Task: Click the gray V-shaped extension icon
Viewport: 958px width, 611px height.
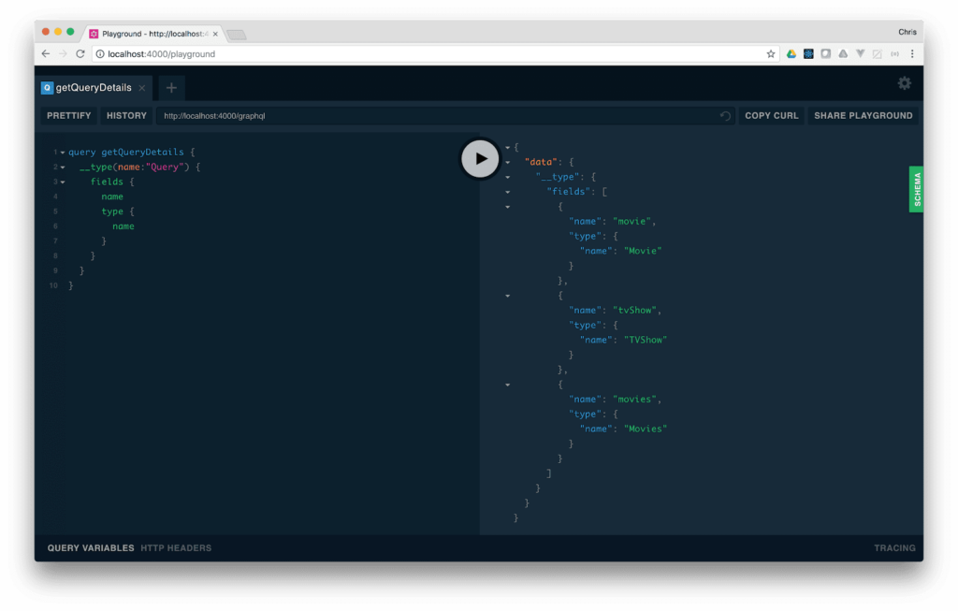Action: pyautogui.click(x=860, y=53)
